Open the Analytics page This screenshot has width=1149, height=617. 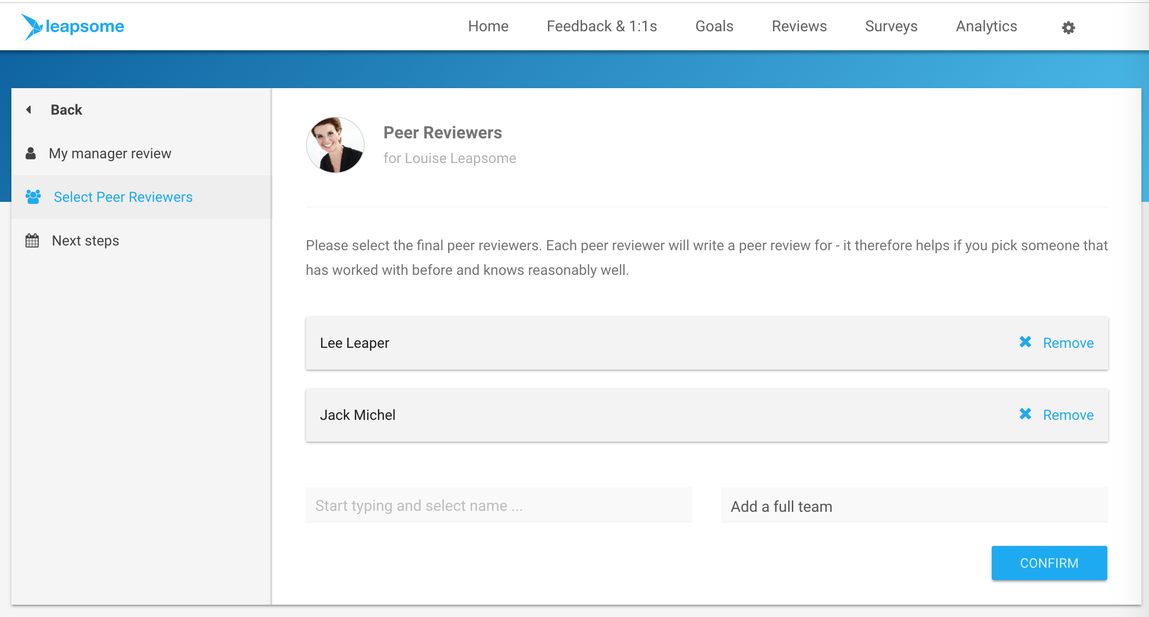987,26
